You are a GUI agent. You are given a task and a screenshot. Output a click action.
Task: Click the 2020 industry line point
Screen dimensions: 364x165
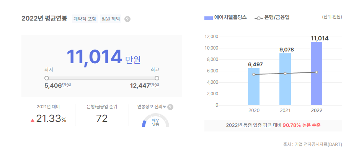click(254, 74)
